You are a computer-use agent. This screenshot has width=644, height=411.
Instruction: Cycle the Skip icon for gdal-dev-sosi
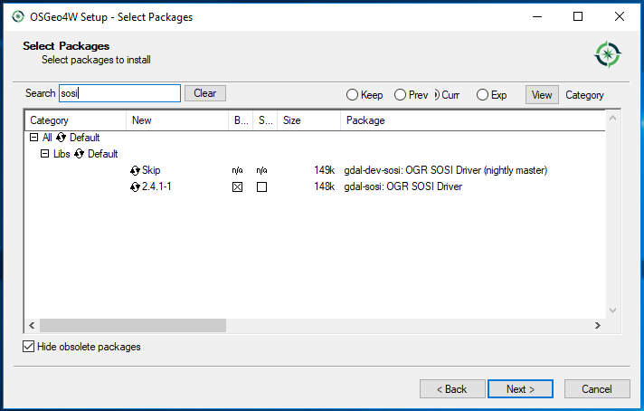click(135, 170)
